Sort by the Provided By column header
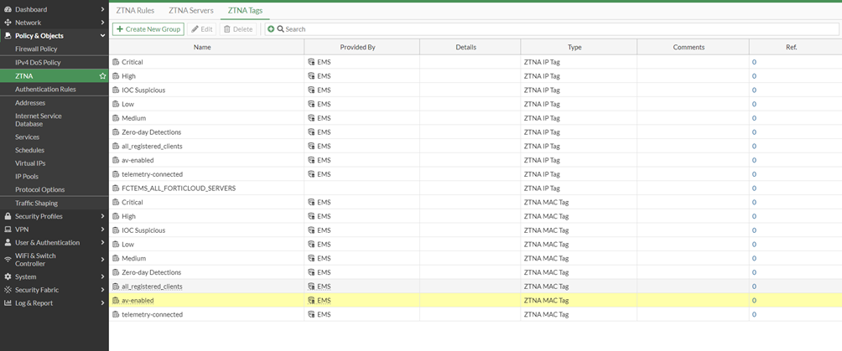The height and width of the screenshot is (351, 842). click(362, 47)
